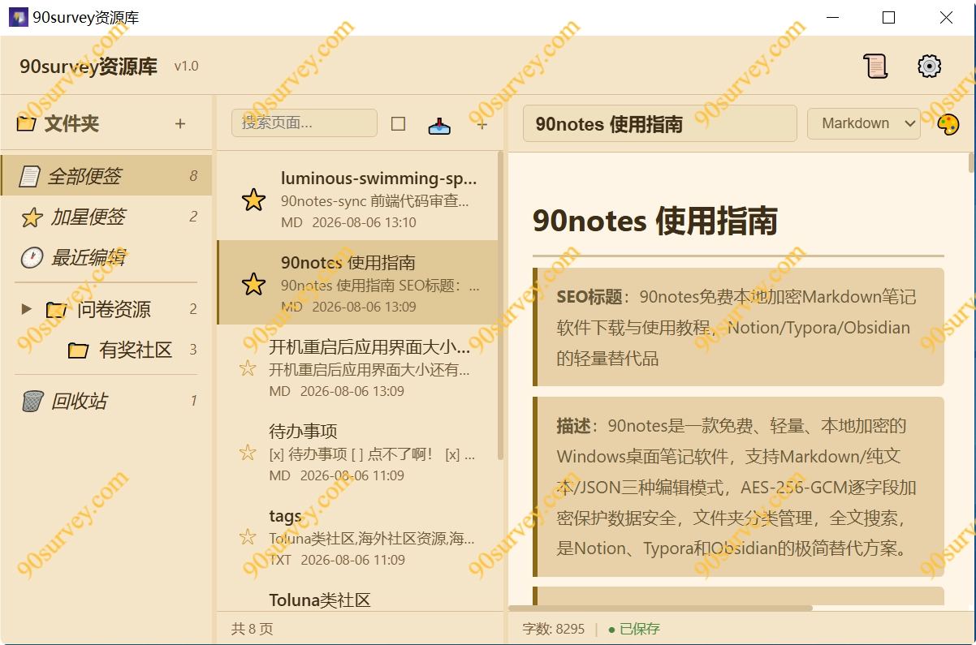Viewport: 976px width, 645px height.
Task: Click the main heading 90notes 使用指南
Action: (x=655, y=221)
